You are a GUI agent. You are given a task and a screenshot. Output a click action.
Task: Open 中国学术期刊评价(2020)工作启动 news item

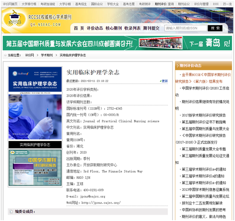(x=202, y=91)
